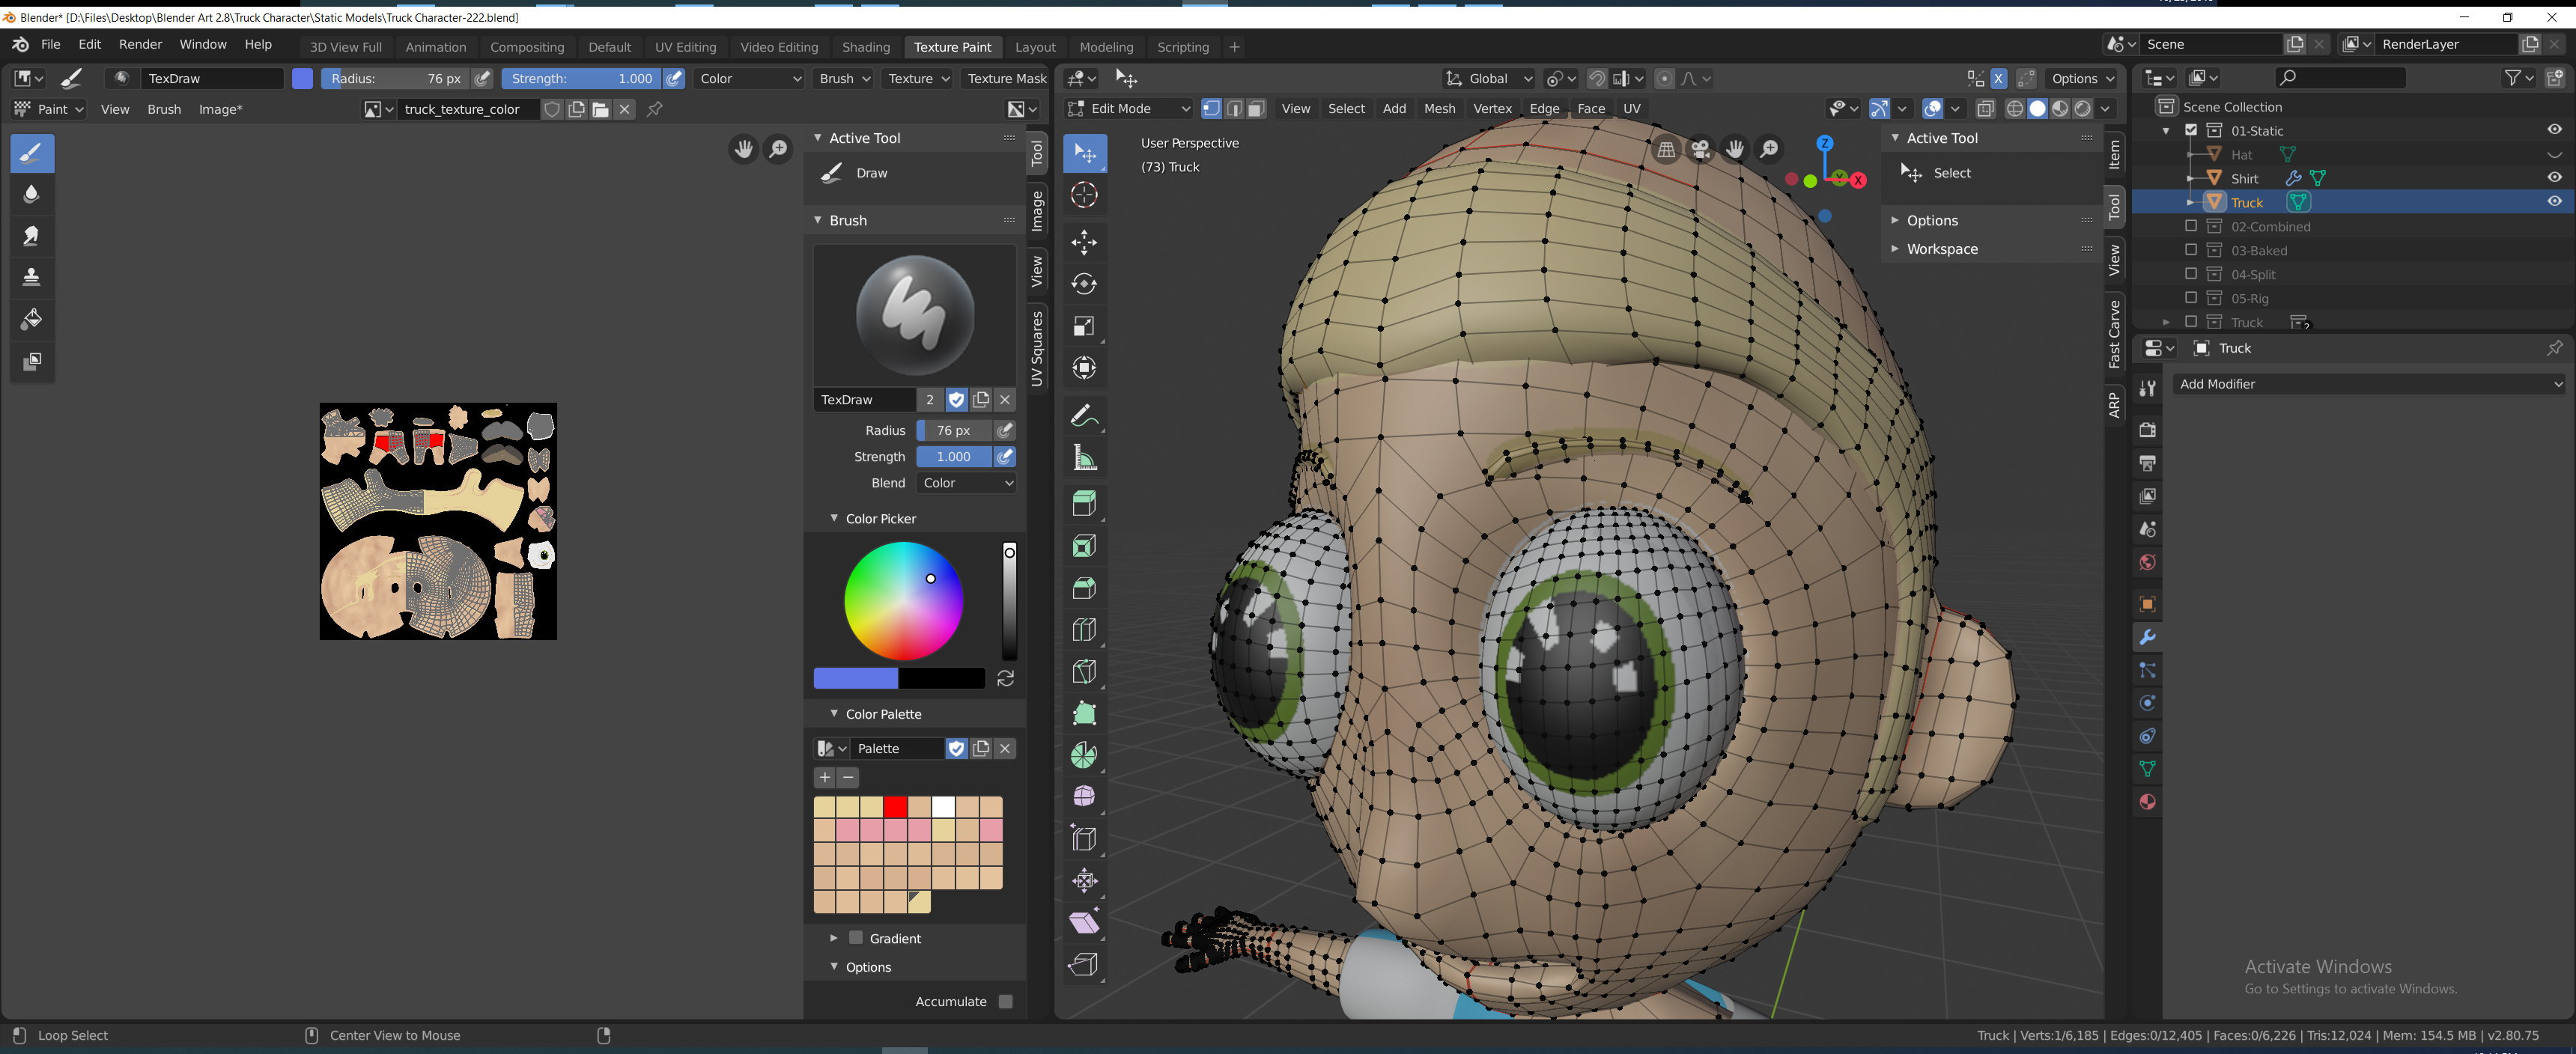This screenshot has width=2576, height=1054.
Task: Open the World Properties tab
Action: point(2147,562)
